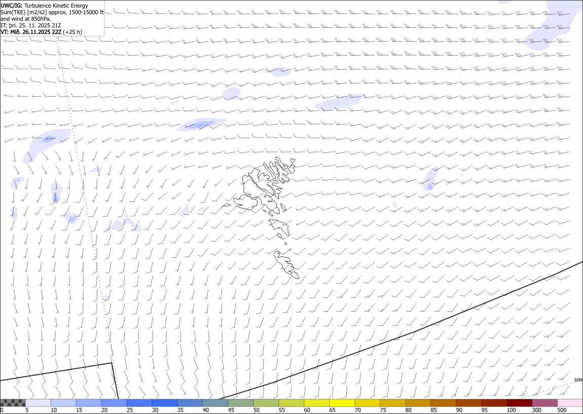Pick the amber swatch between 75 and 80
583x414 pixels.
click(x=392, y=403)
